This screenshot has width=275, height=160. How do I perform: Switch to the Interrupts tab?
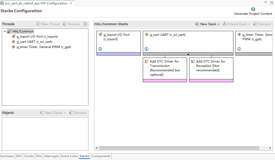[x=51, y=156]
